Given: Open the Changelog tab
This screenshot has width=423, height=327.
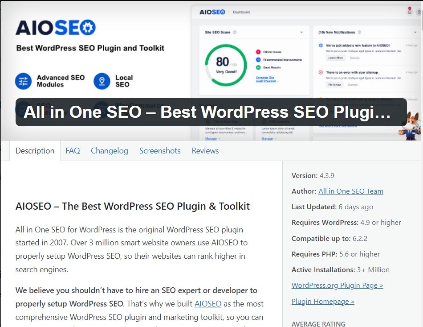Looking at the screenshot, I should (110, 151).
